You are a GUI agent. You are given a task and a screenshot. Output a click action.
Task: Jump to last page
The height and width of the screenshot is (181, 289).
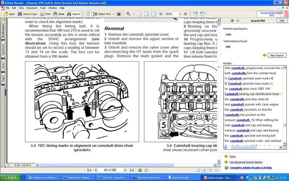click(x=131, y=170)
